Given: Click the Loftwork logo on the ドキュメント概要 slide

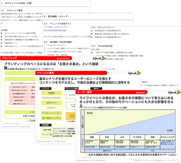Looking at the screenshot, I should tap(134, 73).
